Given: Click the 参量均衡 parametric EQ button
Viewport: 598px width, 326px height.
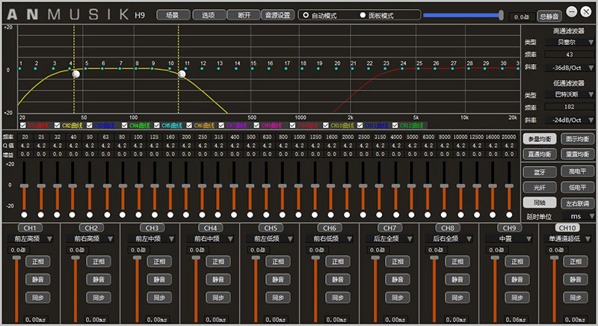Looking at the screenshot, I should [x=539, y=138].
